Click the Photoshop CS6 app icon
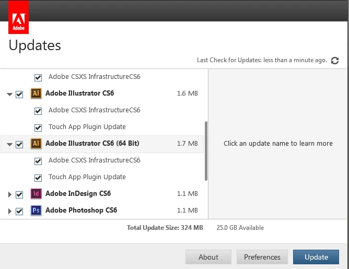 tap(36, 210)
